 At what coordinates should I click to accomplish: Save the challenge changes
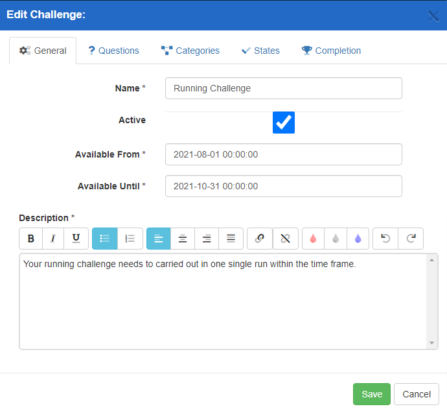tap(372, 394)
